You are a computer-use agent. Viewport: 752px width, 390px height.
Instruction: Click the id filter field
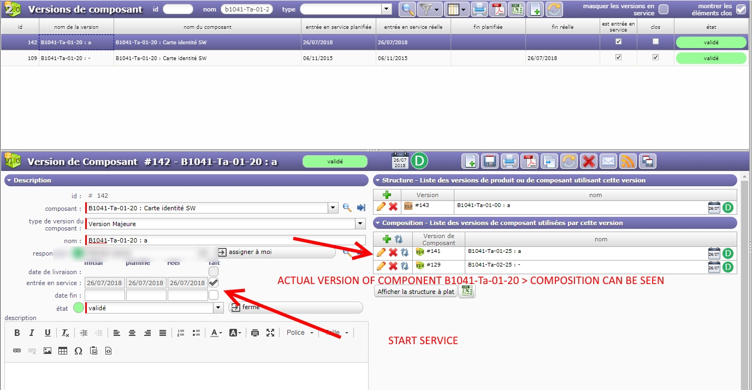click(x=178, y=9)
